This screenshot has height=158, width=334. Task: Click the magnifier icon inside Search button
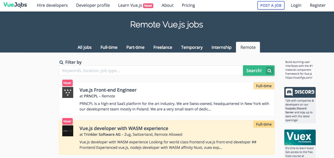tap(269, 71)
